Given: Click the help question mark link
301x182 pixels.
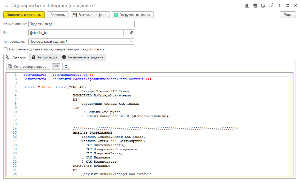Looking at the screenshot, I should click(104, 49).
